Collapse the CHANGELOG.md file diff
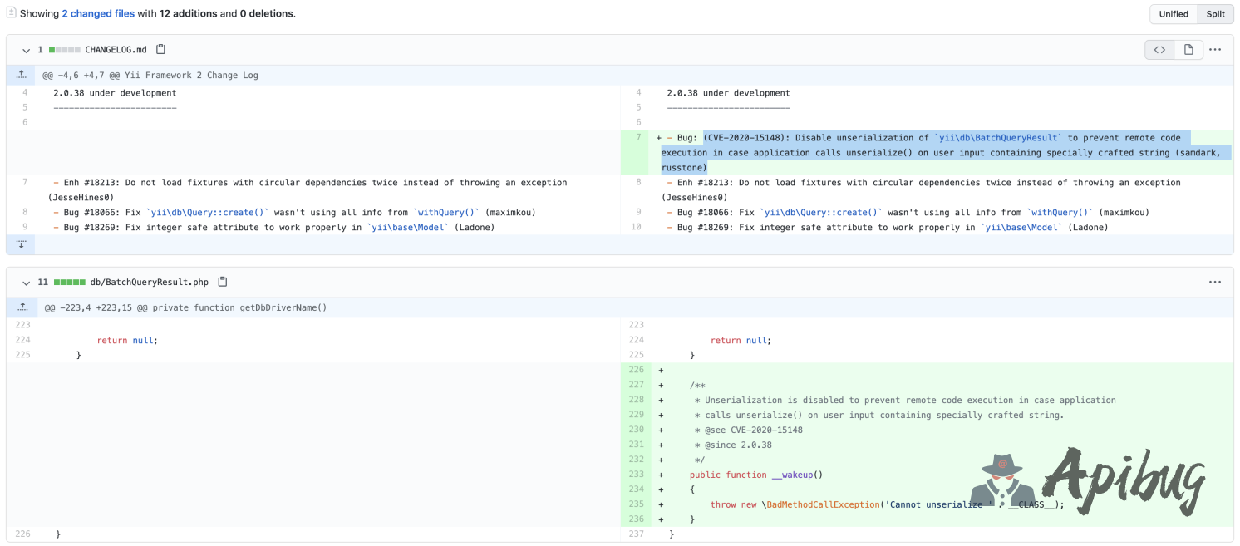This screenshot has height=546, width=1240. click(27, 50)
